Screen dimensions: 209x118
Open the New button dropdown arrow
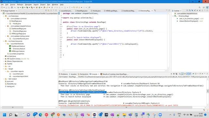pos(4,8)
